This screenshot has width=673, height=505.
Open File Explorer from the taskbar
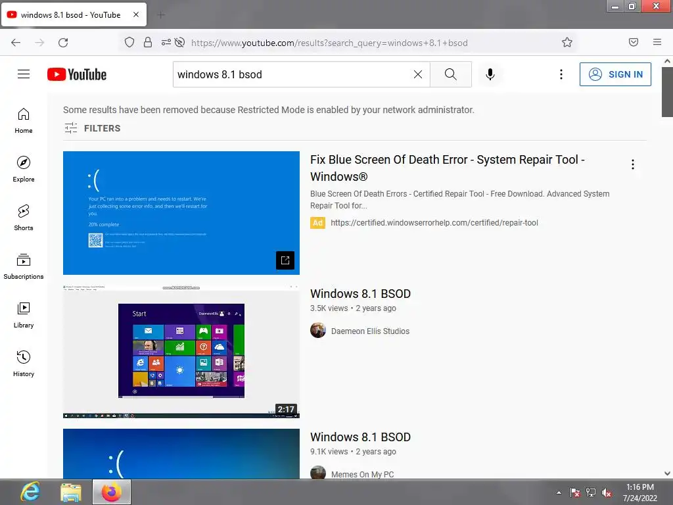click(71, 492)
